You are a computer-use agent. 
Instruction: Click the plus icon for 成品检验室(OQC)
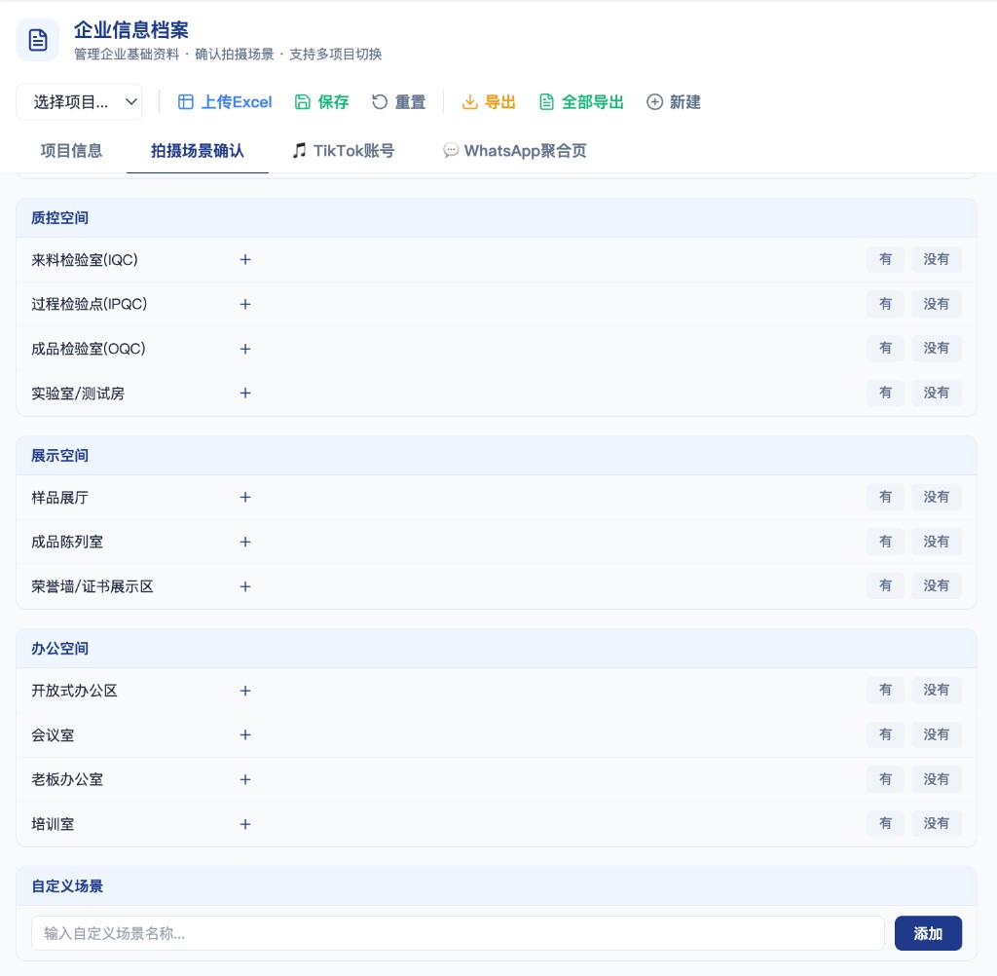(245, 349)
